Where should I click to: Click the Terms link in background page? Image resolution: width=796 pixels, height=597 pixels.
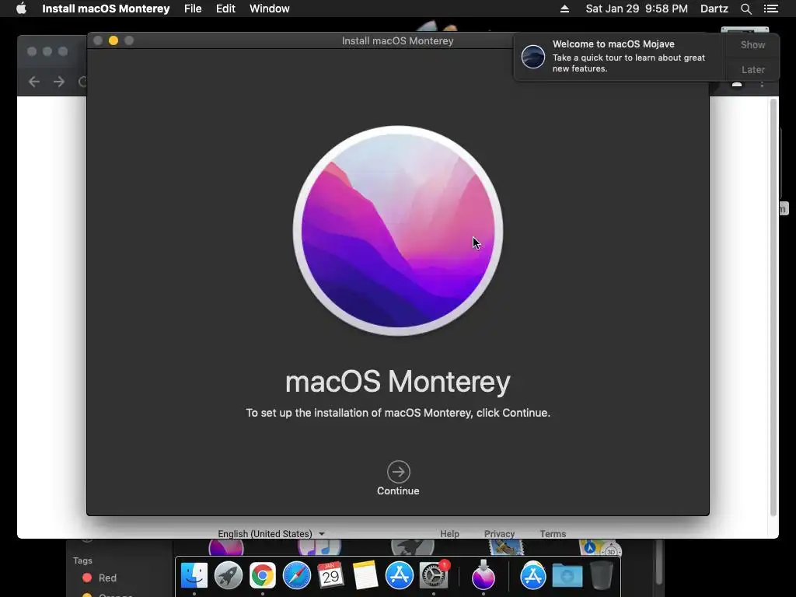pos(553,533)
